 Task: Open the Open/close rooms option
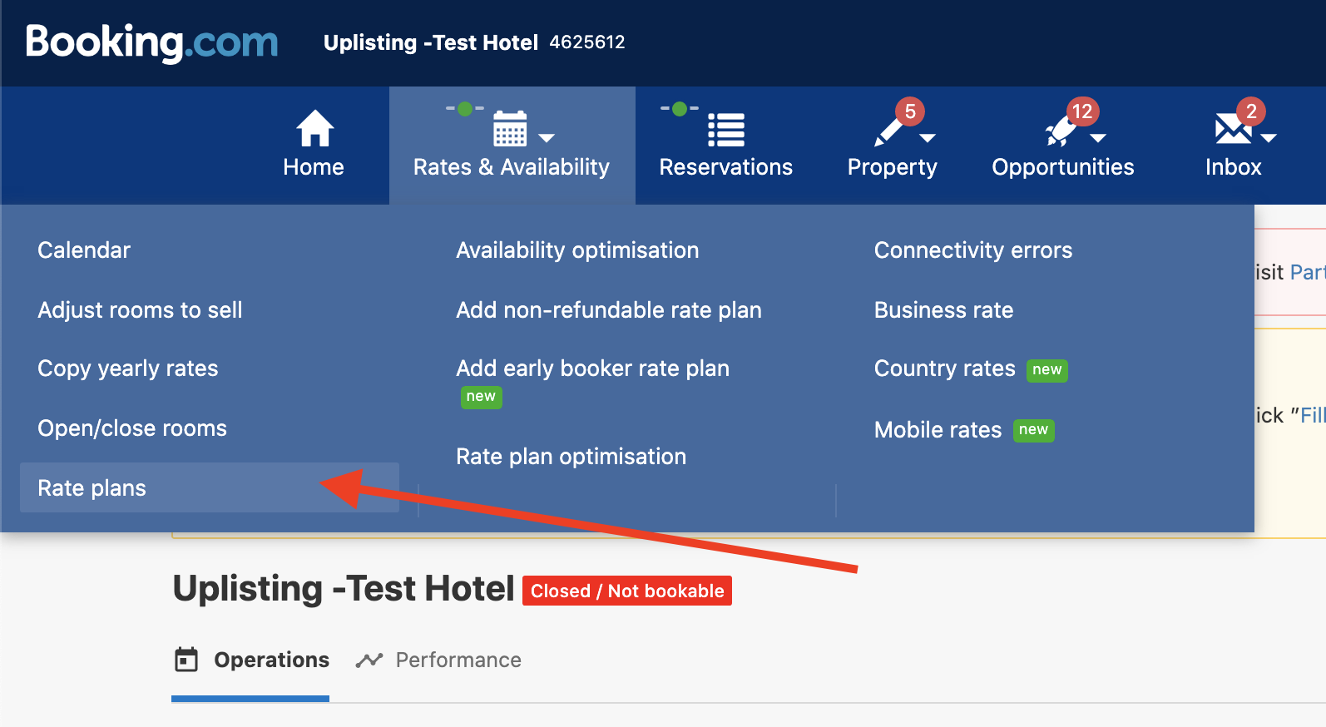point(132,428)
